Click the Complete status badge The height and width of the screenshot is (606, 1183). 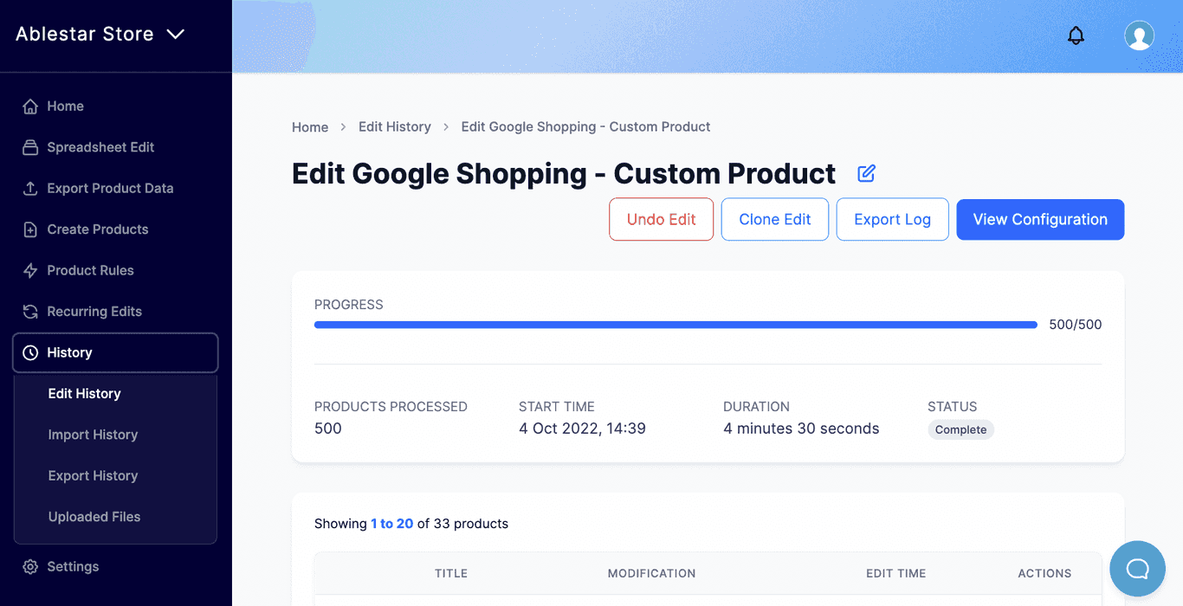(x=960, y=429)
